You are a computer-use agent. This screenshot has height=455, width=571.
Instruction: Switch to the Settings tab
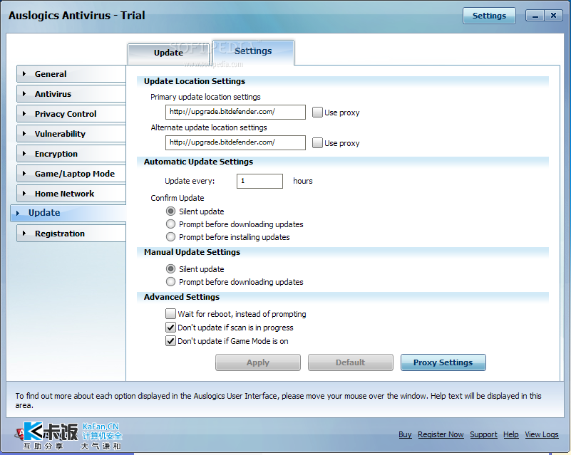253,51
